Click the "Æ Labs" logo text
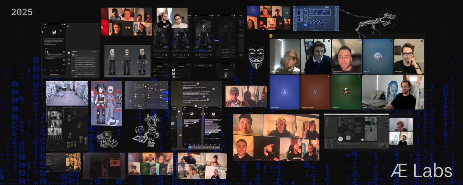The image size is (463, 185). [x=421, y=172]
